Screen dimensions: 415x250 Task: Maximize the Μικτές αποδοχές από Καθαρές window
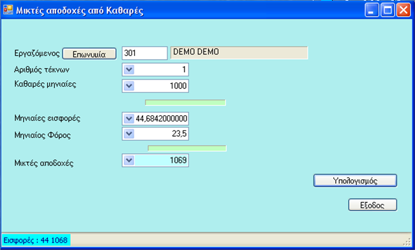(388, 10)
